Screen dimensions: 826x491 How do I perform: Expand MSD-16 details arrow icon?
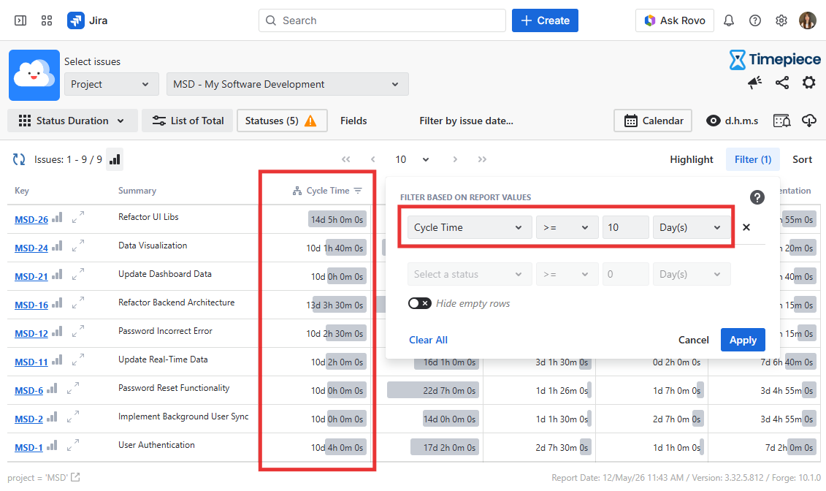click(x=78, y=302)
